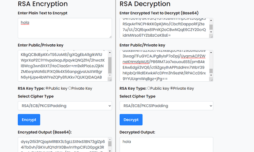The height and width of the screenshot is (152, 254).
Task: Open the encryption cipher type dropdown
Action: (x=65, y=105)
